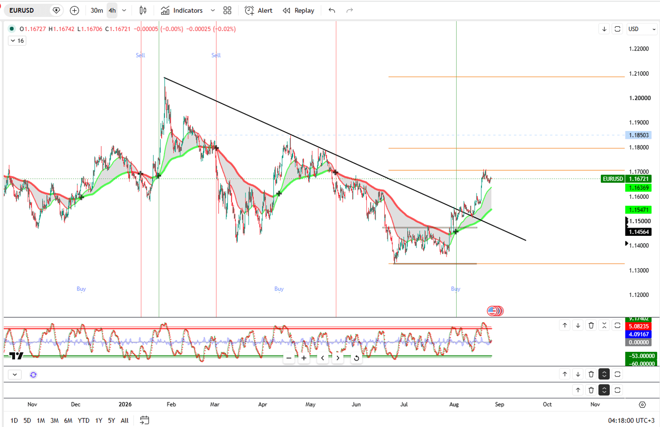Click the 1.16369 green price label
Screen dimensions: 660x427
(639, 188)
